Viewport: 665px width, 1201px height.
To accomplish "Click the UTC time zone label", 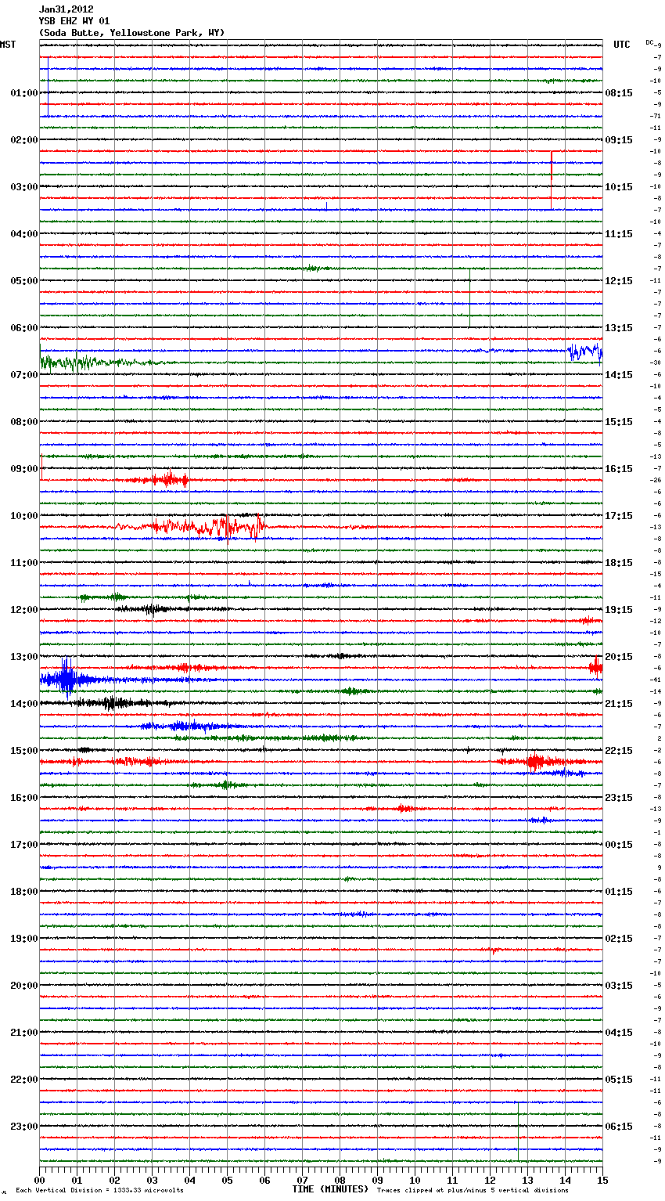I will coord(621,45).
